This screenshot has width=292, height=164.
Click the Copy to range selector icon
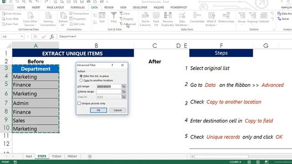pos(124,97)
